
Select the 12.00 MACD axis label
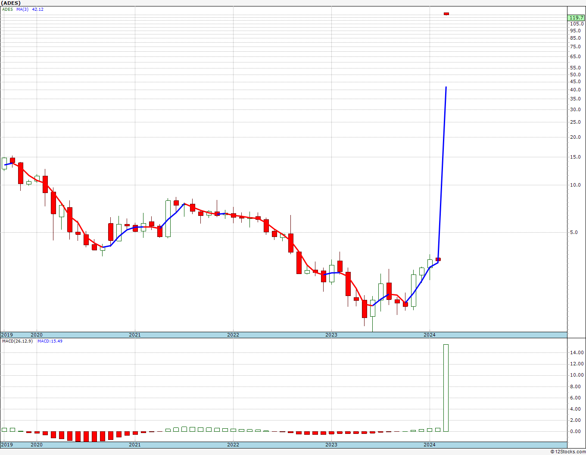[x=577, y=364]
